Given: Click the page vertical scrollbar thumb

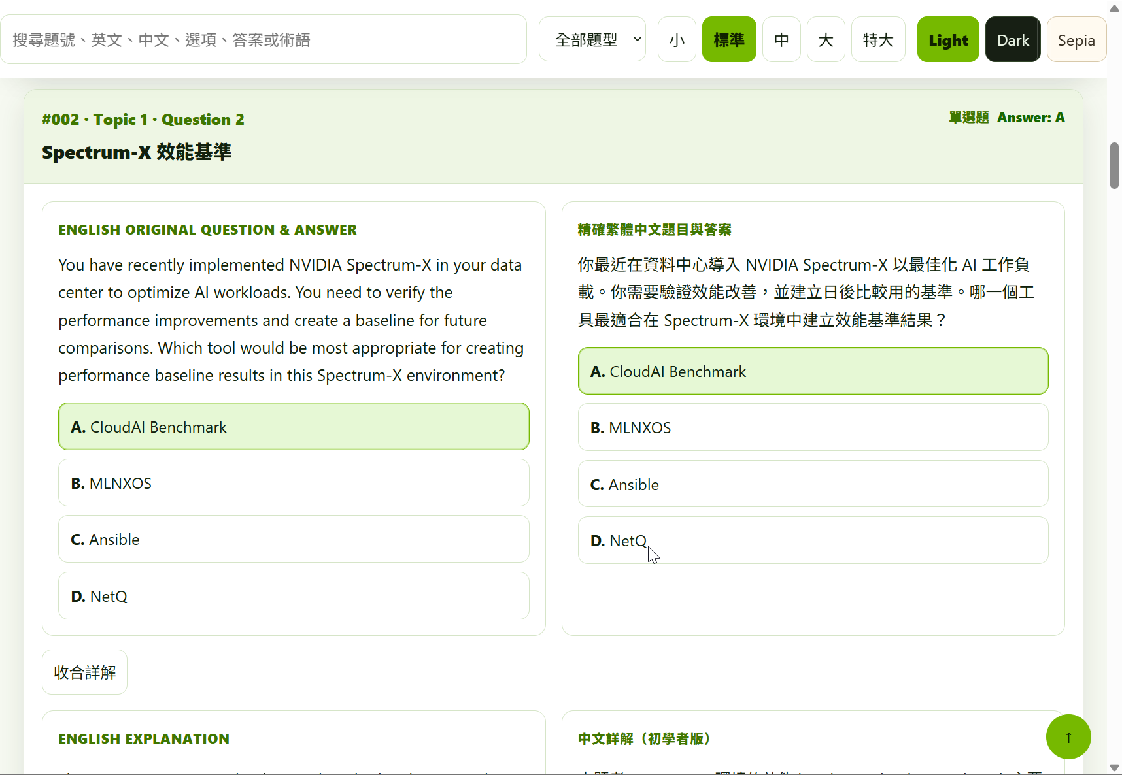Looking at the screenshot, I should (1114, 165).
